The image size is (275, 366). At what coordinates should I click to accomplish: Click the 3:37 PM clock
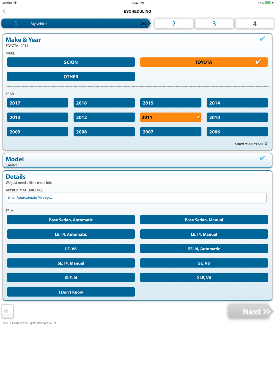(138, 3)
